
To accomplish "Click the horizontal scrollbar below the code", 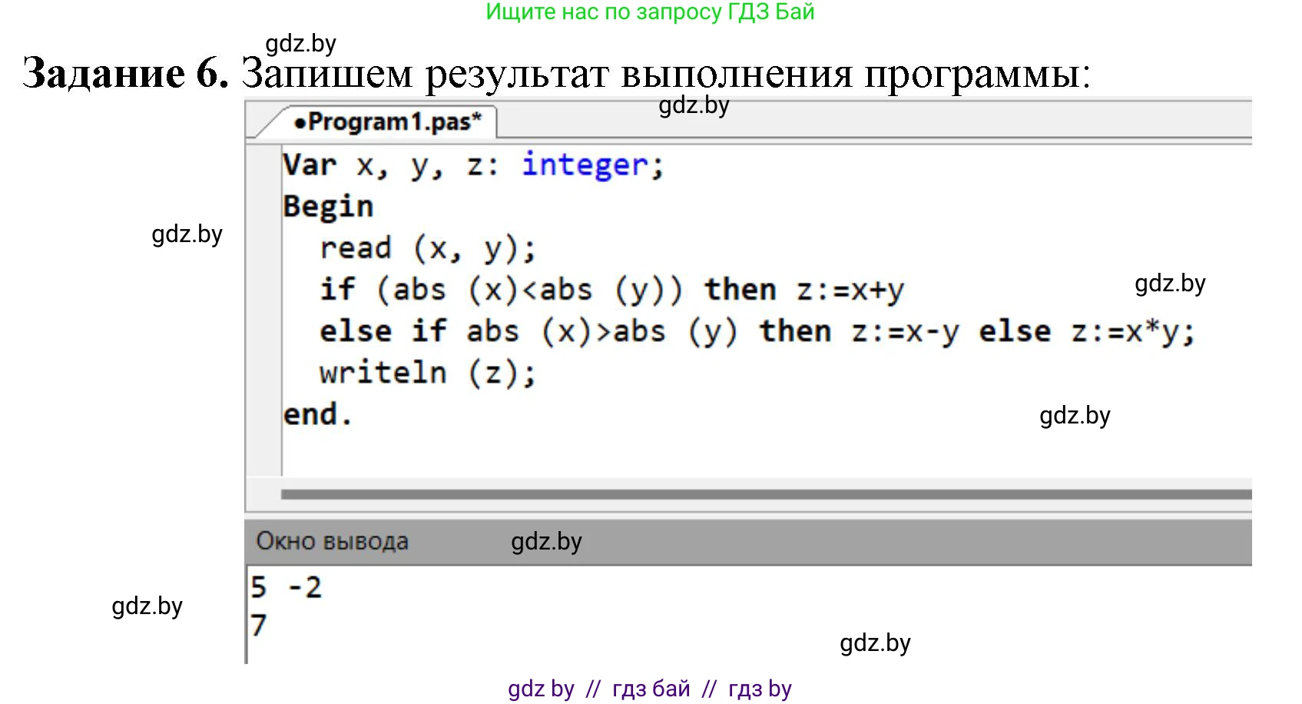I will [x=765, y=494].
